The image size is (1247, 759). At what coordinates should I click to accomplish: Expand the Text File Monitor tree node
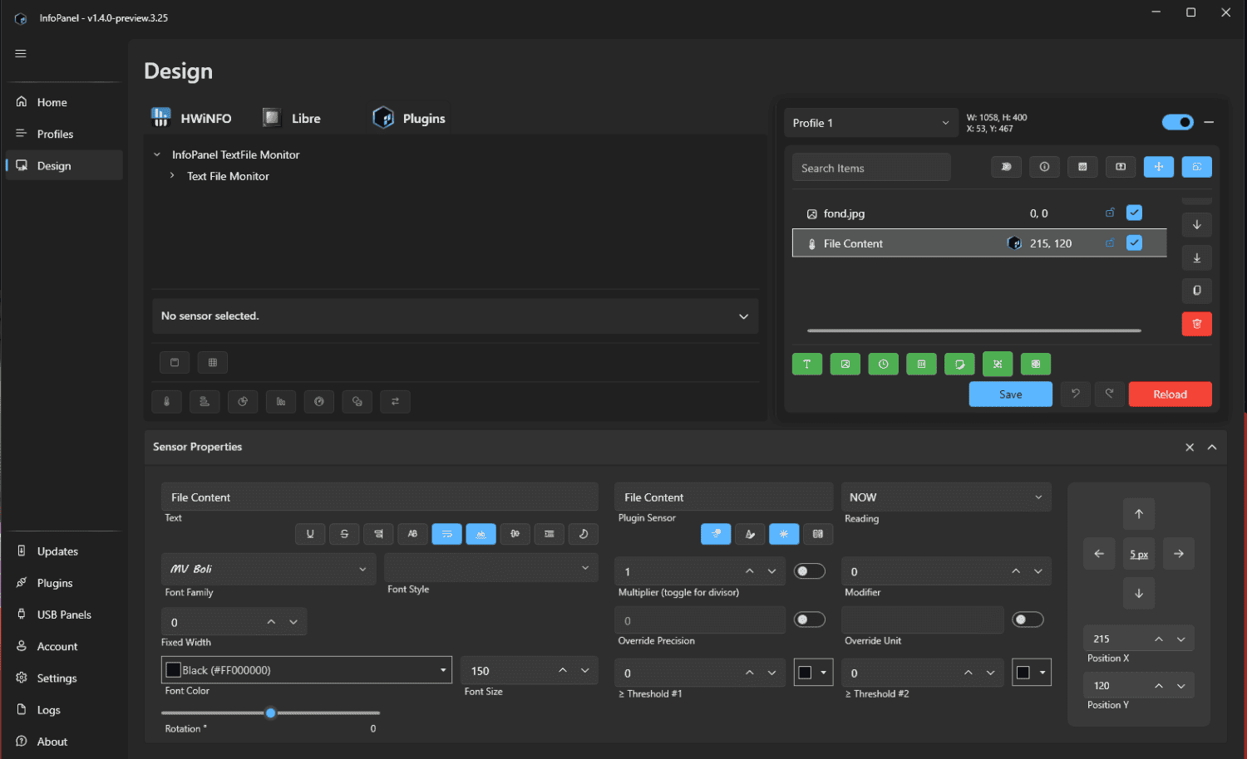tap(172, 176)
